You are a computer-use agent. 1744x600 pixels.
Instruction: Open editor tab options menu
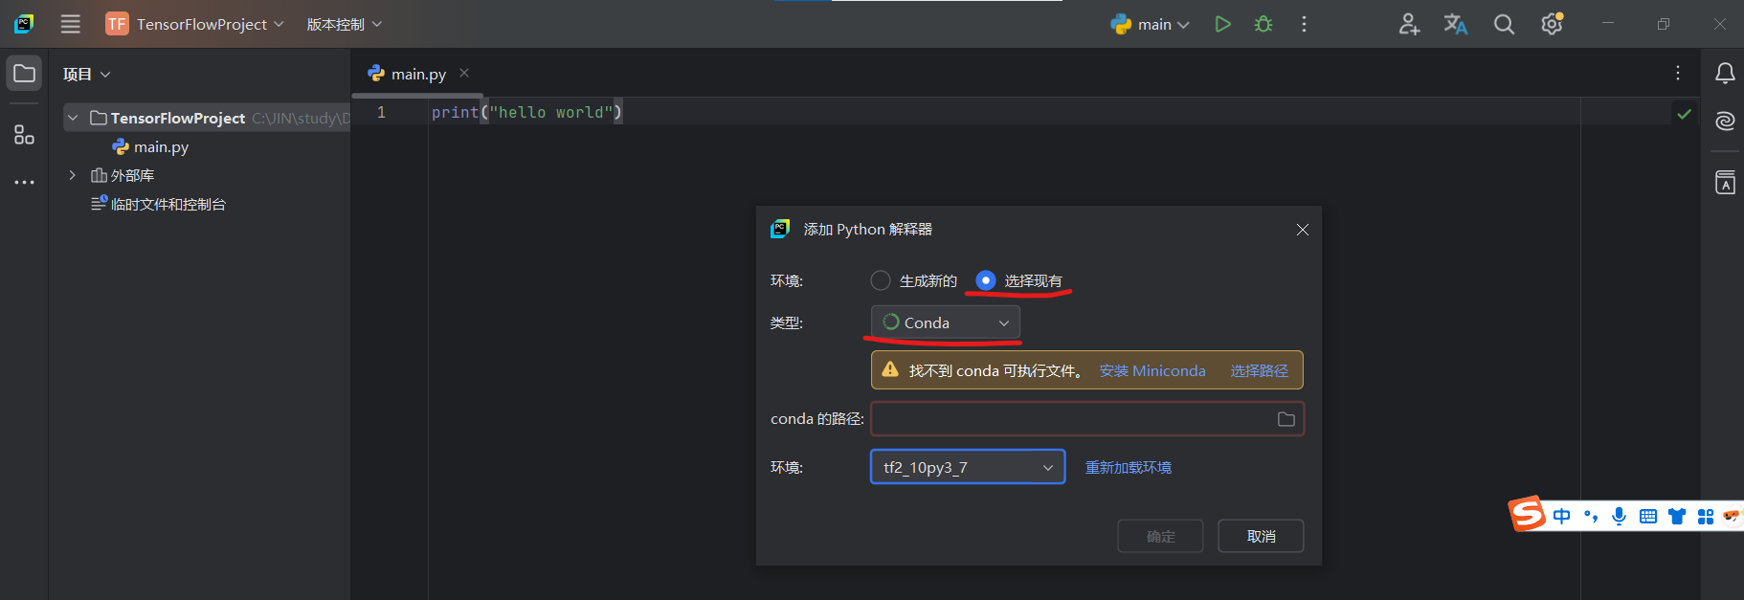(1677, 74)
